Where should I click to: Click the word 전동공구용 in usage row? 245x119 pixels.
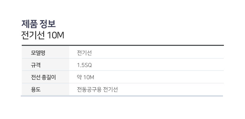point(89,90)
